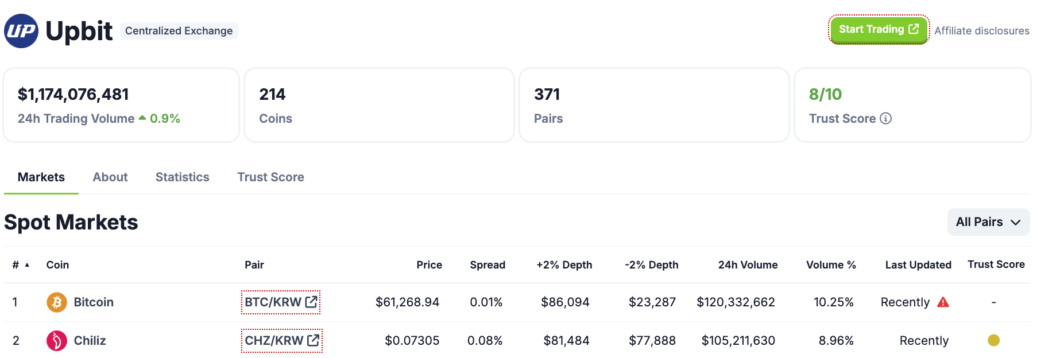Click the $1,174,076,481 trading volume value
Image resolution: width=1037 pixels, height=358 pixels.
point(73,95)
